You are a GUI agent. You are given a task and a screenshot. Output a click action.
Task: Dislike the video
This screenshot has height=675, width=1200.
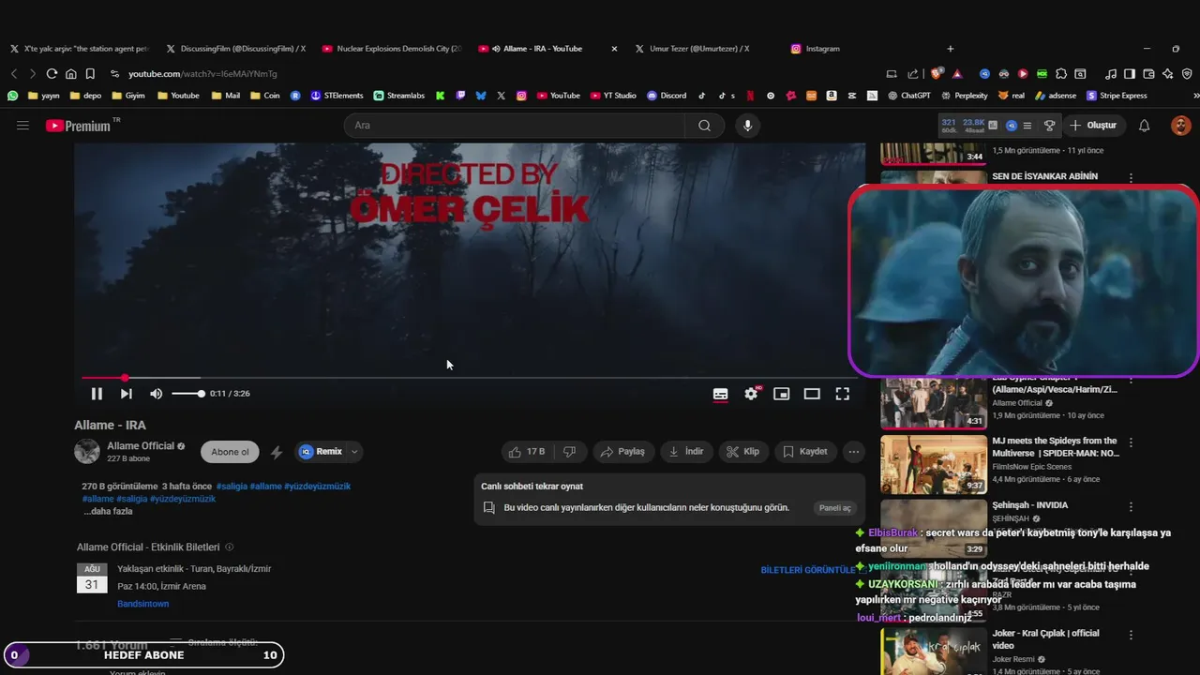[x=569, y=452]
